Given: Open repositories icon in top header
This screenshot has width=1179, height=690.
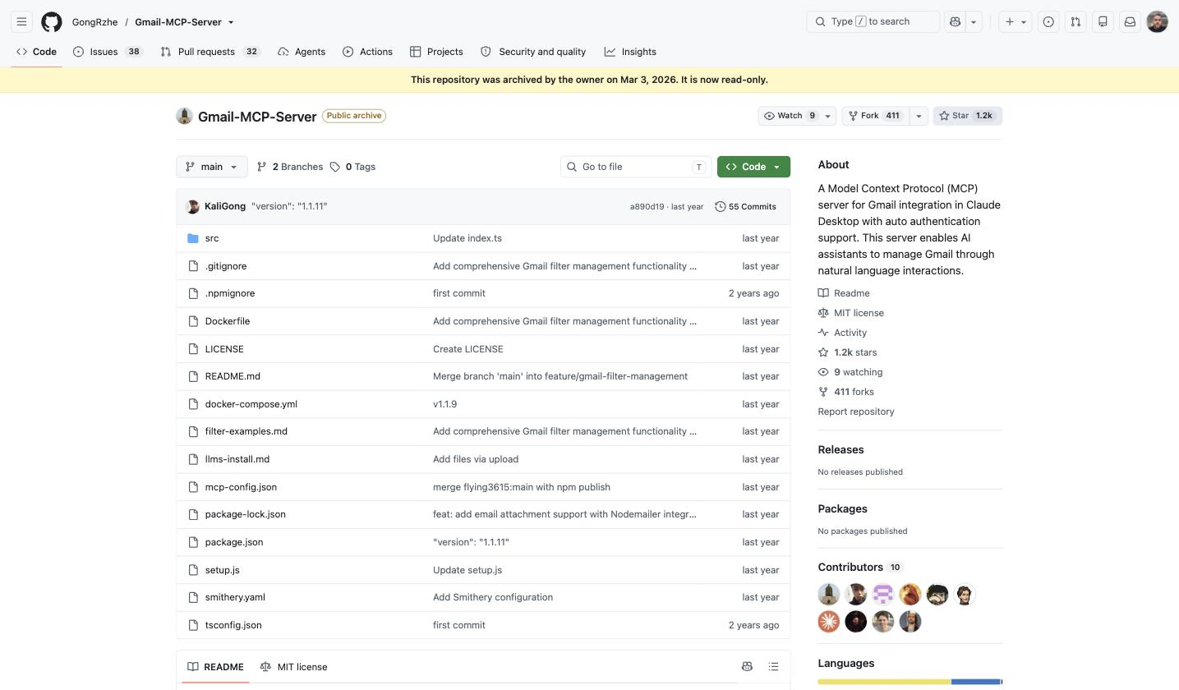Looking at the screenshot, I should click(1103, 22).
